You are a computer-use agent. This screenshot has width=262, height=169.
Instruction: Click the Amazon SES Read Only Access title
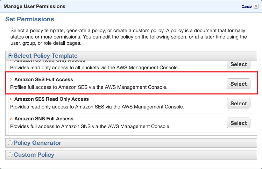[52, 99]
